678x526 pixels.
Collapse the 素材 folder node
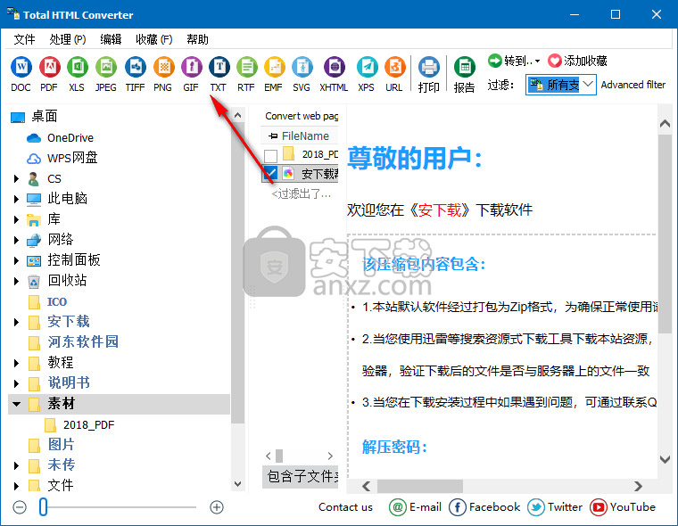click(x=16, y=404)
